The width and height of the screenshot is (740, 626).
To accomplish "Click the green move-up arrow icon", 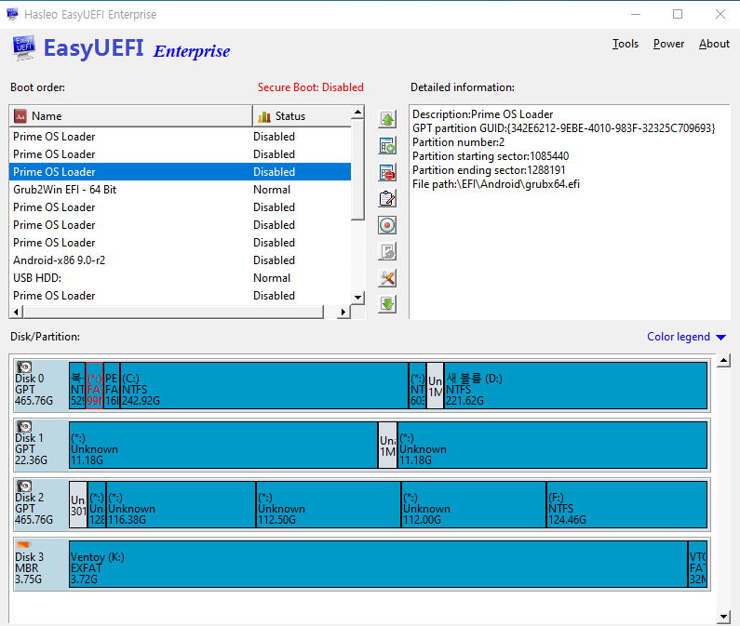I will (387, 119).
